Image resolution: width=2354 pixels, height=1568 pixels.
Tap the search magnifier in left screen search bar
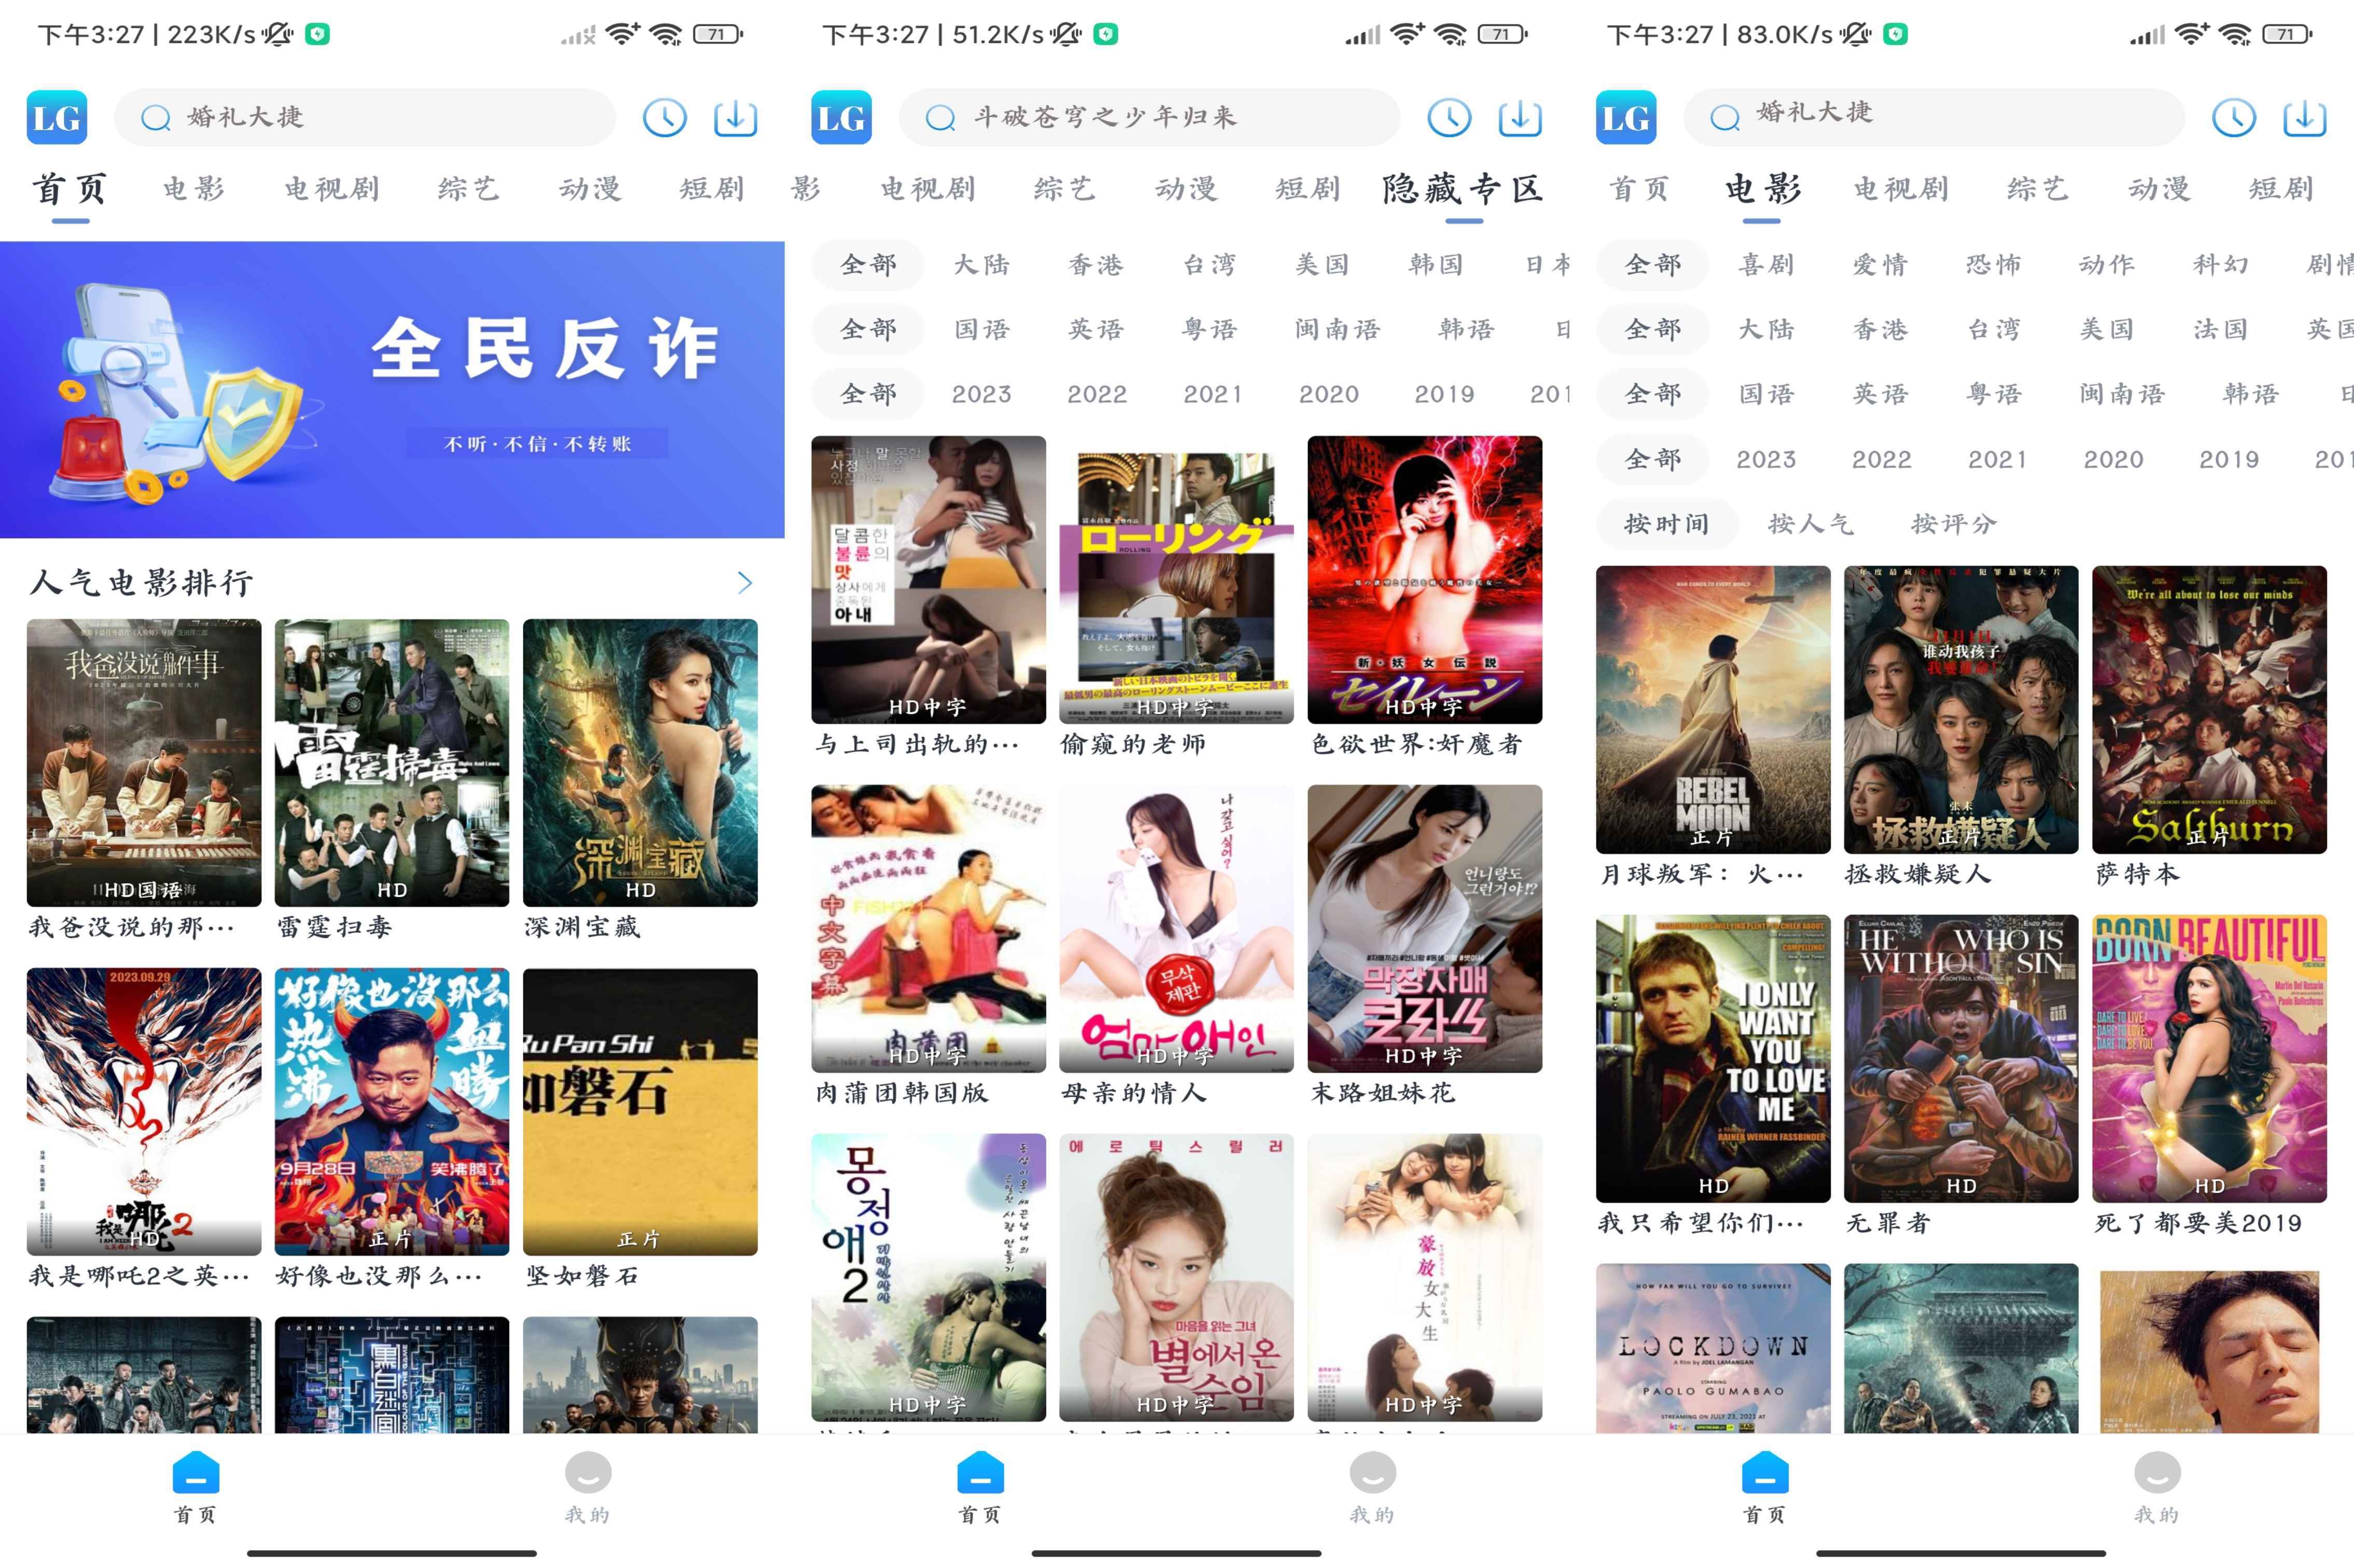coord(155,118)
